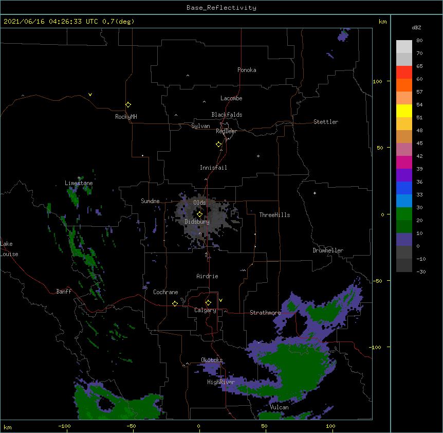Pick the light gray 70-80 dBZ swatch
Viewport: 443px width, 433px height.
pyautogui.click(x=404, y=47)
